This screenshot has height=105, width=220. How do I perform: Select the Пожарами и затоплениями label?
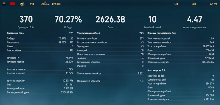click(91, 54)
